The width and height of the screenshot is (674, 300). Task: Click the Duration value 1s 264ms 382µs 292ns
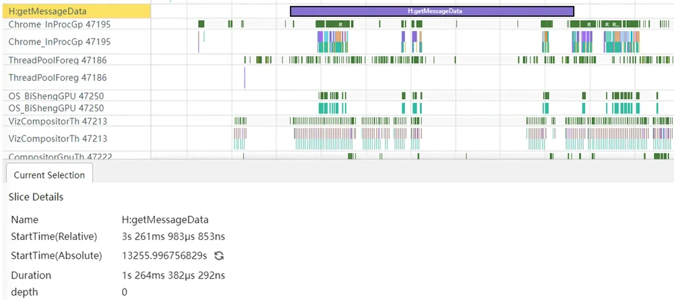(x=173, y=275)
